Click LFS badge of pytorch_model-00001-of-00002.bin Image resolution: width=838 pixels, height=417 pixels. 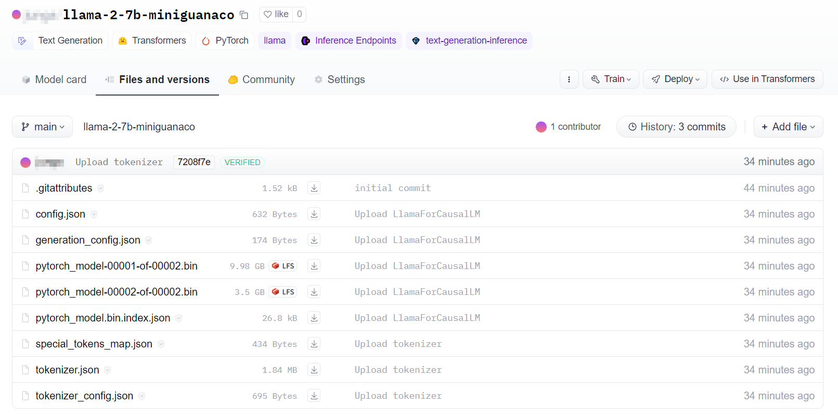coord(283,266)
